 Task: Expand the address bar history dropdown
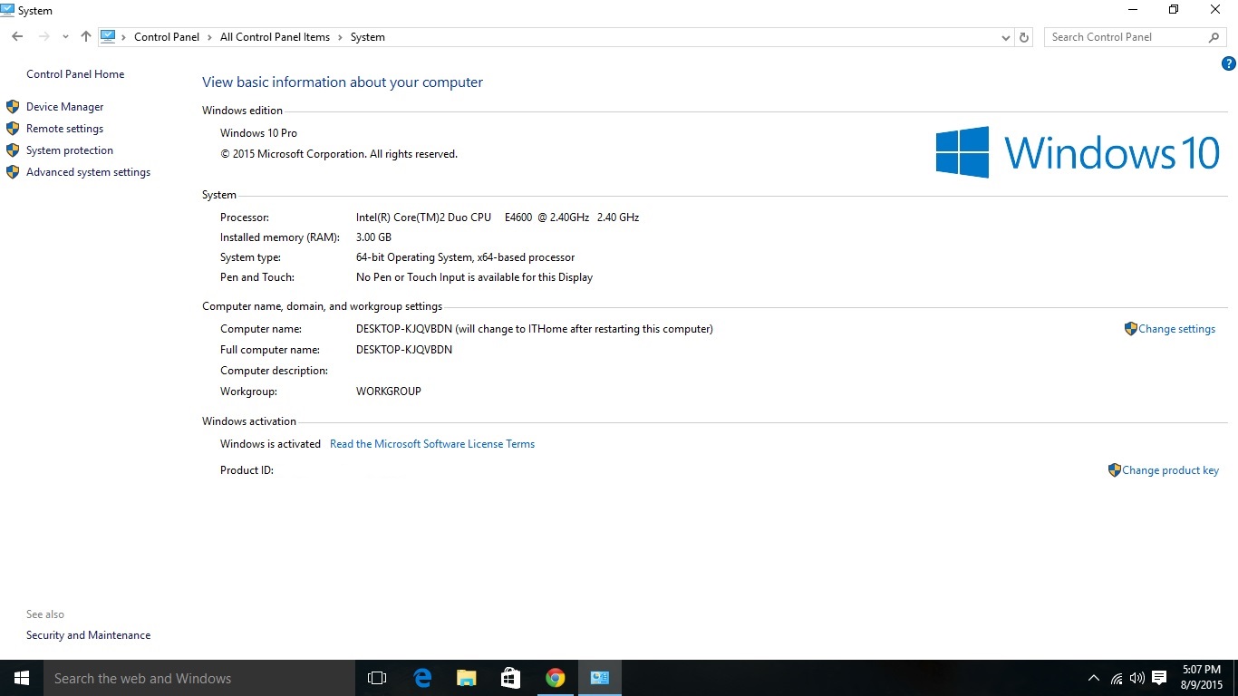point(1005,37)
